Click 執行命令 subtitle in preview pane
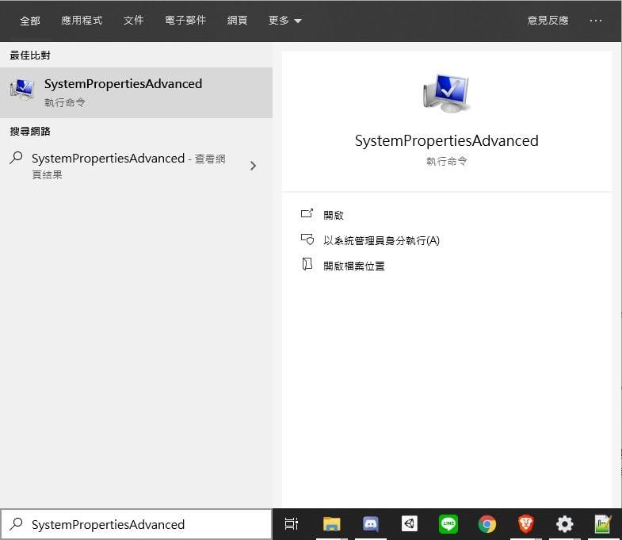Screen dimensions: 622x540 447,161
